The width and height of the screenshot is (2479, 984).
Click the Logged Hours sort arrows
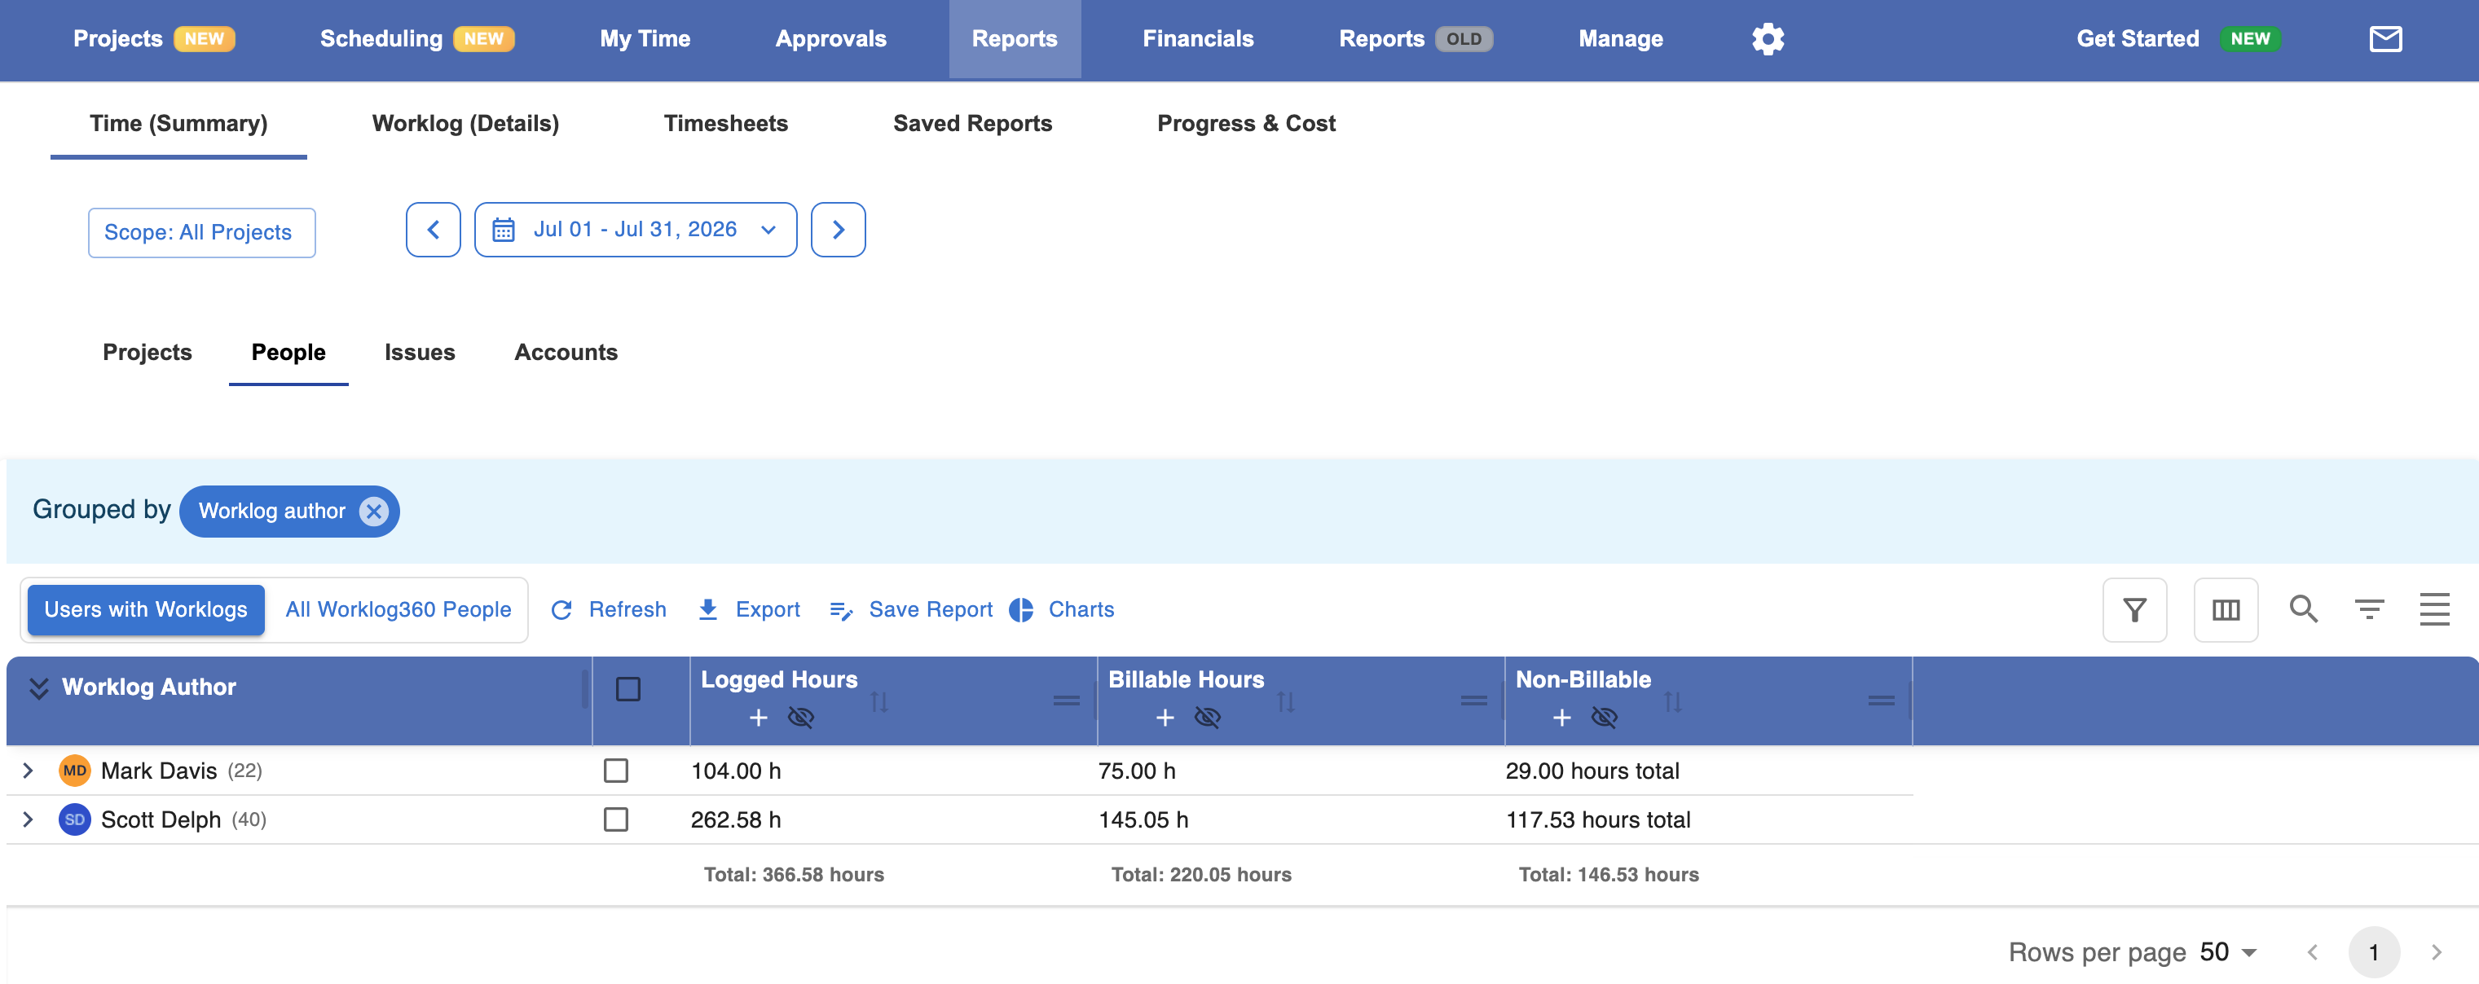click(x=878, y=702)
